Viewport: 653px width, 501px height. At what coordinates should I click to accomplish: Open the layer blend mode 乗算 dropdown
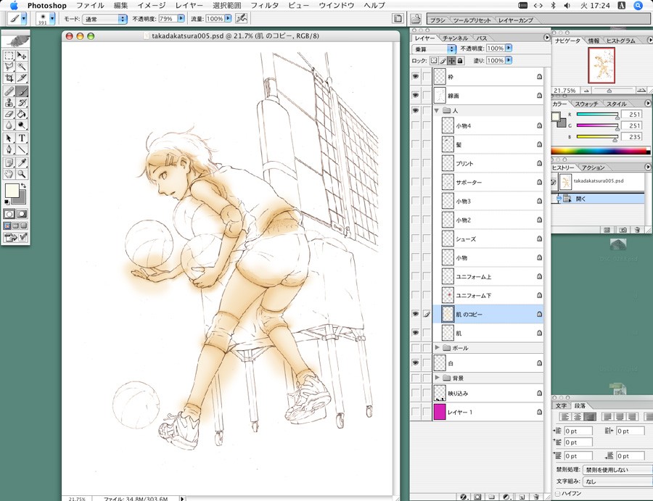click(x=435, y=49)
